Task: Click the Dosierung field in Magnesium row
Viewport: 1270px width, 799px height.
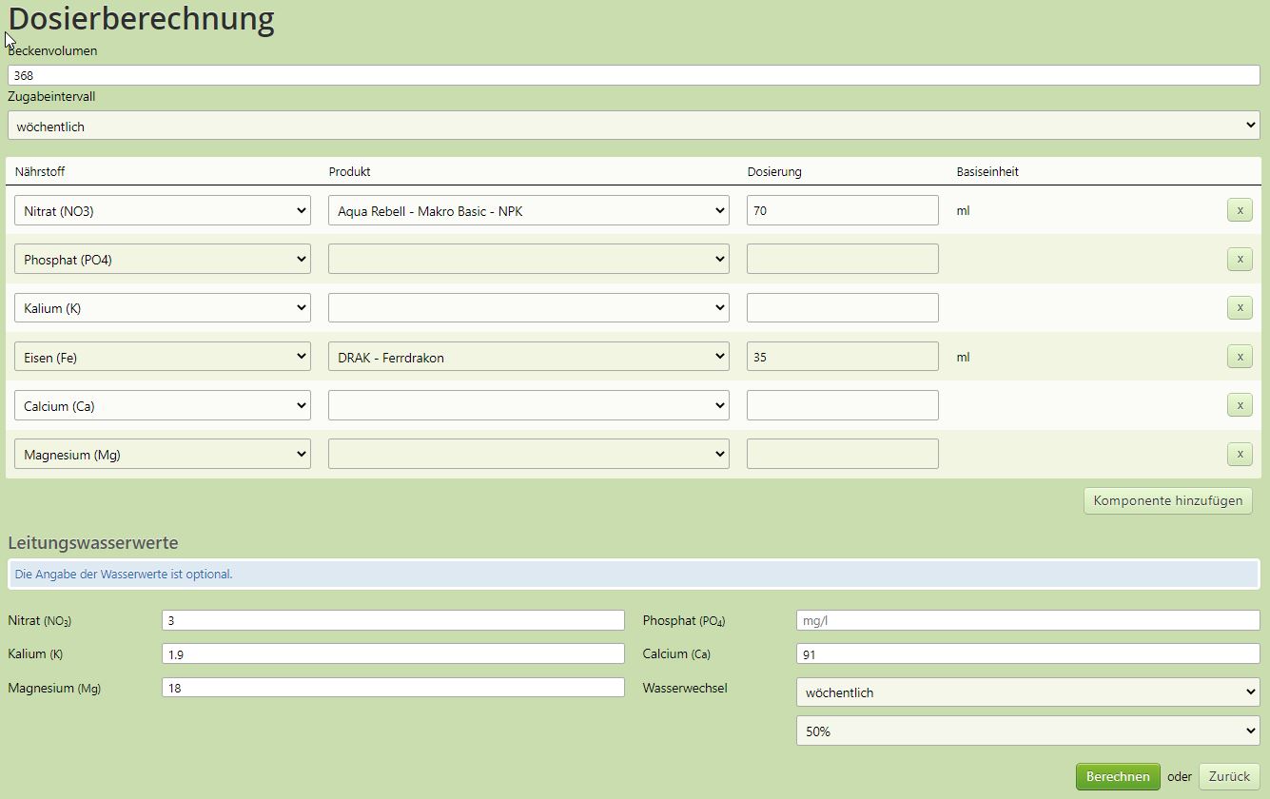Action: coord(843,454)
